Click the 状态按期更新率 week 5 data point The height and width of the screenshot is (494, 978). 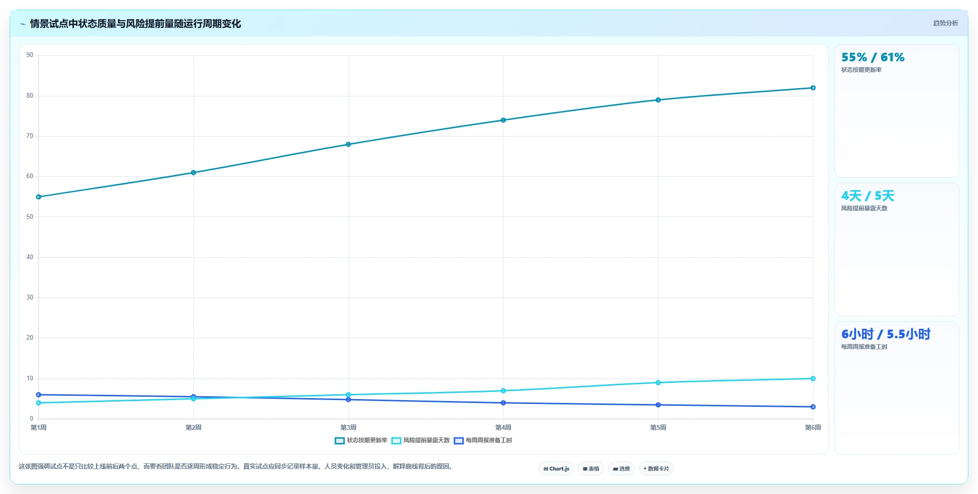click(x=658, y=100)
